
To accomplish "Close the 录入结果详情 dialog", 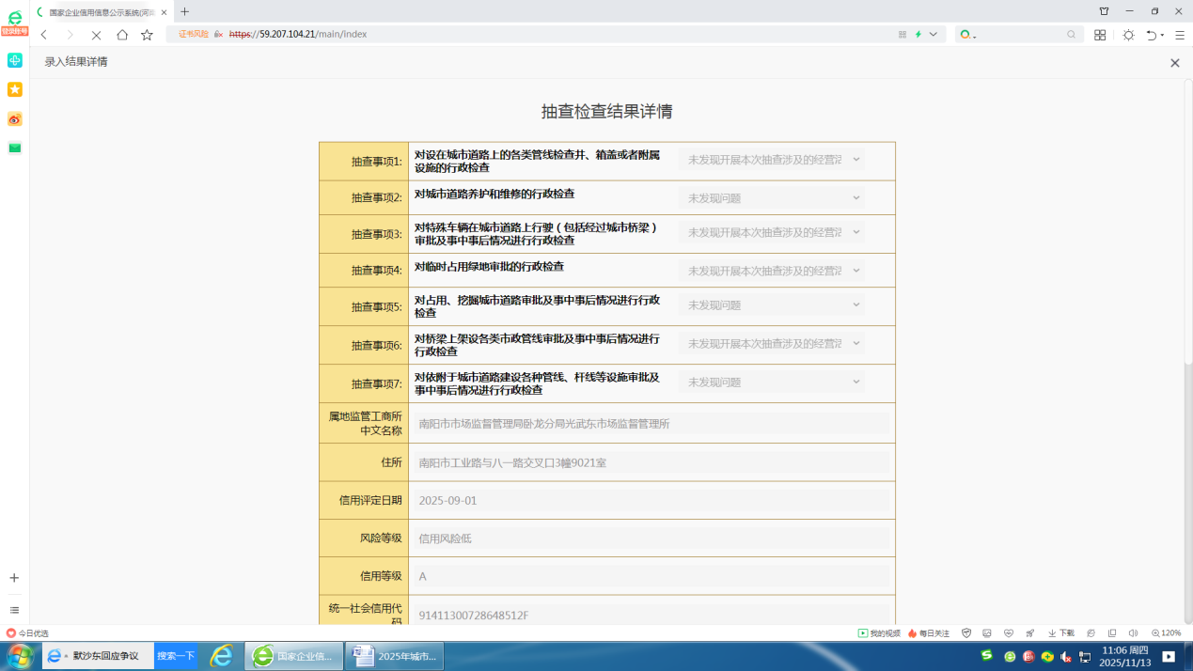I will pyautogui.click(x=1174, y=63).
